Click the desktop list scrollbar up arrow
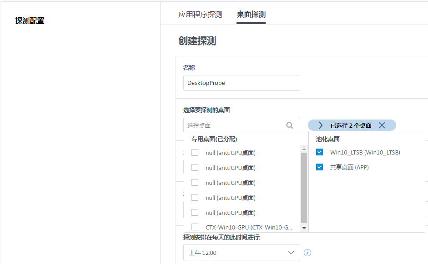428x264 pixels. click(x=304, y=149)
